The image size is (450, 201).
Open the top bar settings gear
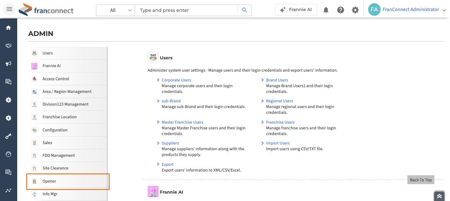(355, 10)
